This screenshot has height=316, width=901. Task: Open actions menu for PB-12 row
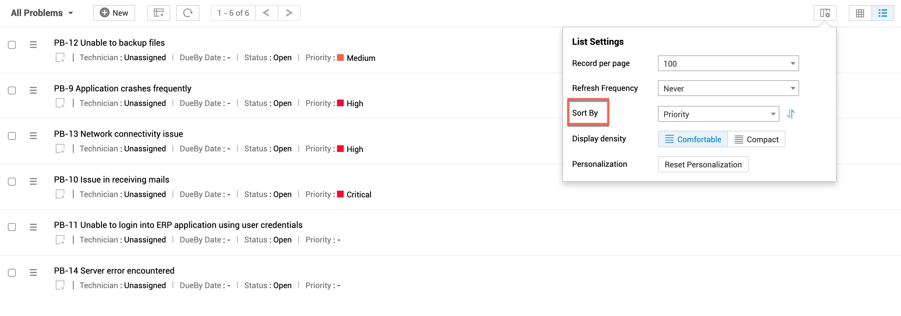[33, 44]
